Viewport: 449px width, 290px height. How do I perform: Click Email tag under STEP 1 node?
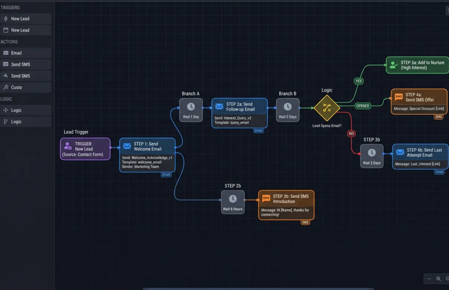[166, 175]
